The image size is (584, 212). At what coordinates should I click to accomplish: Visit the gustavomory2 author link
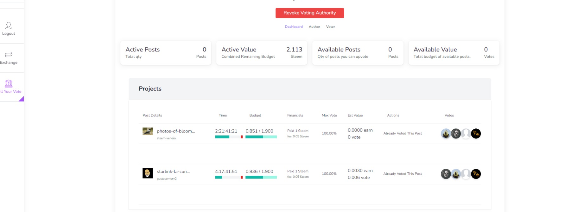coord(167,179)
